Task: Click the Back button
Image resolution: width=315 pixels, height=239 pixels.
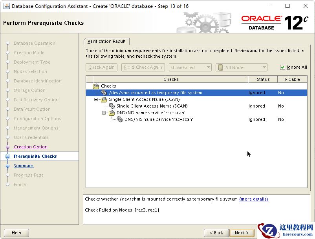Action: (216, 233)
